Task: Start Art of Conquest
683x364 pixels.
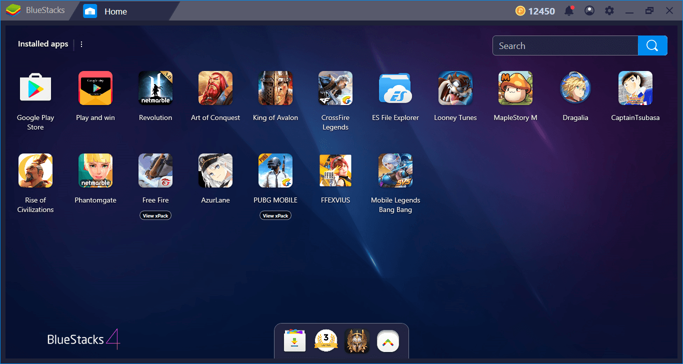Action: (215, 88)
